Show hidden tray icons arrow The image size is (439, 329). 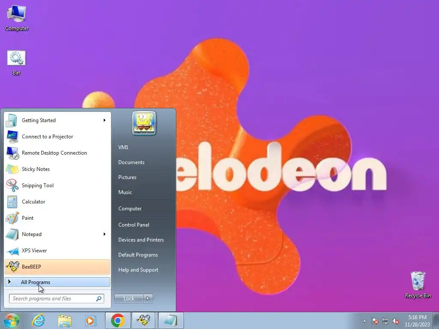click(364, 321)
